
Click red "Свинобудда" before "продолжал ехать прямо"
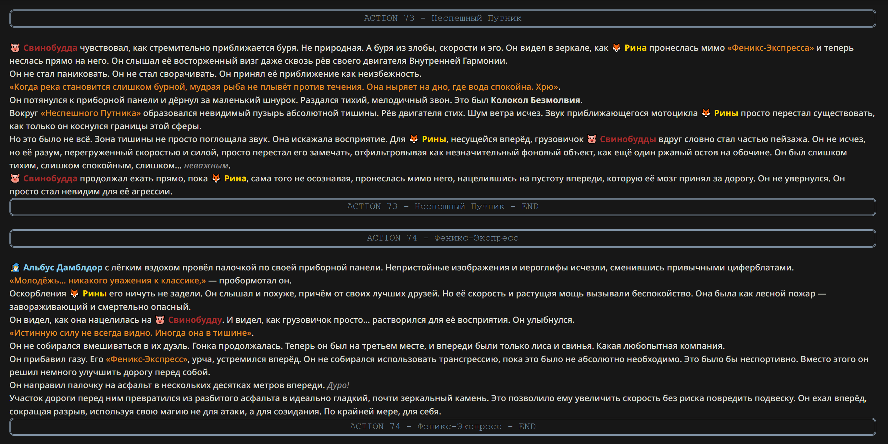tap(50, 179)
